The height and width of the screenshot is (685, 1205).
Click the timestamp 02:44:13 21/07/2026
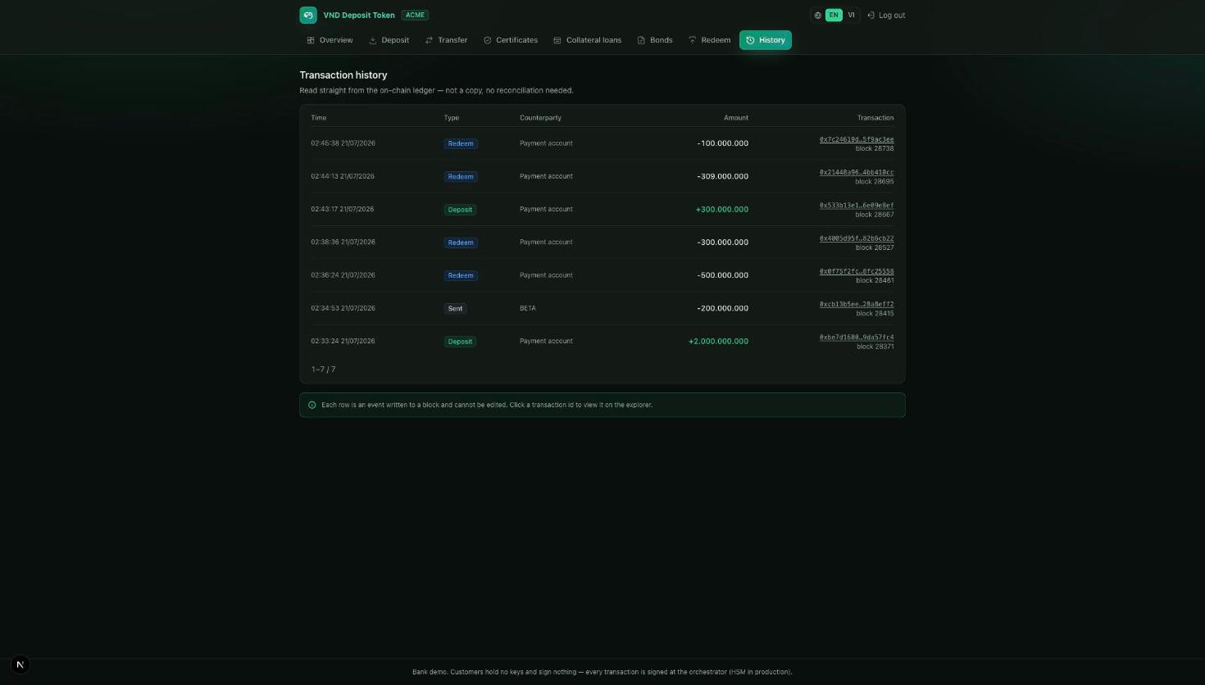pos(343,176)
